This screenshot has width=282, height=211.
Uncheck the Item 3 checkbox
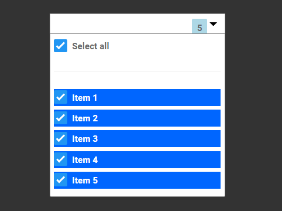point(60,138)
